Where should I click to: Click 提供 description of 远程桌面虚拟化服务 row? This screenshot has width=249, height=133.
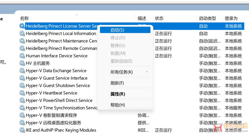pyautogui.click(x=143, y=123)
